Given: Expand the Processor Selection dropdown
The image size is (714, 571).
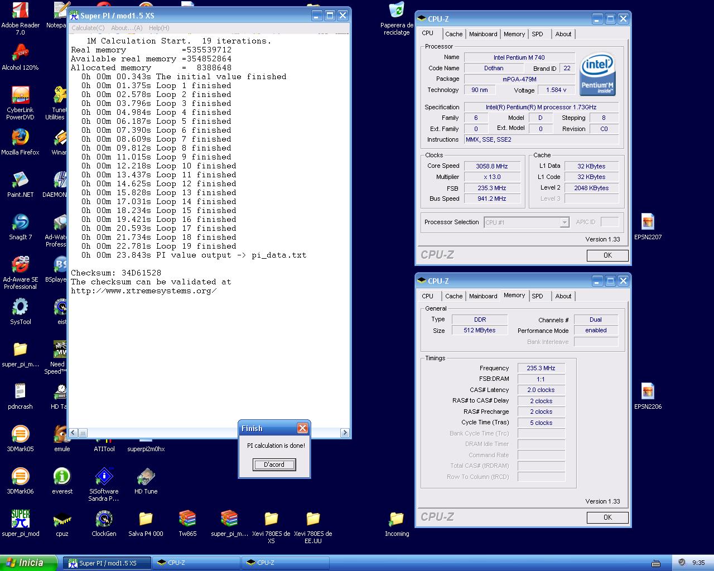Looking at the screenshot, I should pos(565,222).
